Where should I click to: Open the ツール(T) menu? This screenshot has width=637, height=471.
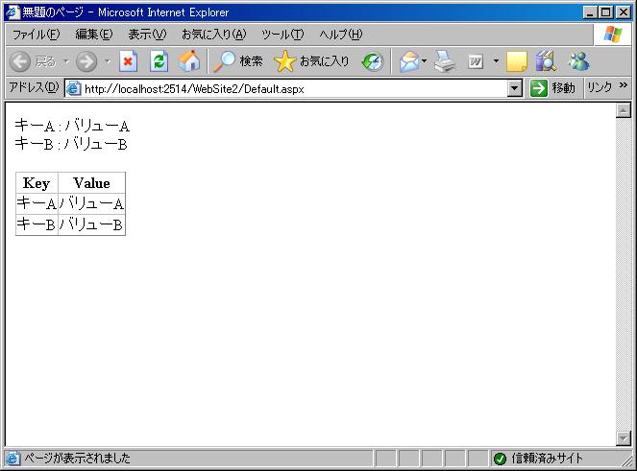(282, 35)
